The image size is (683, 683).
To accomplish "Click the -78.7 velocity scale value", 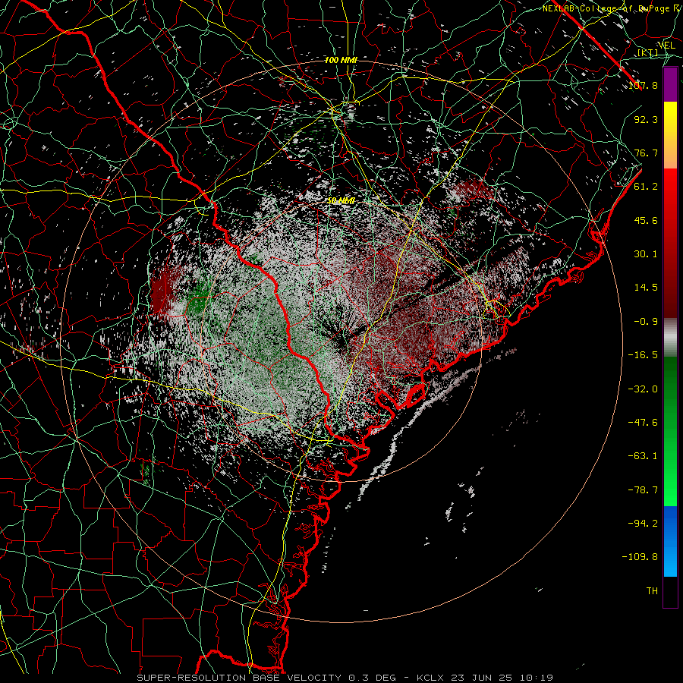I will pos(643,490).
